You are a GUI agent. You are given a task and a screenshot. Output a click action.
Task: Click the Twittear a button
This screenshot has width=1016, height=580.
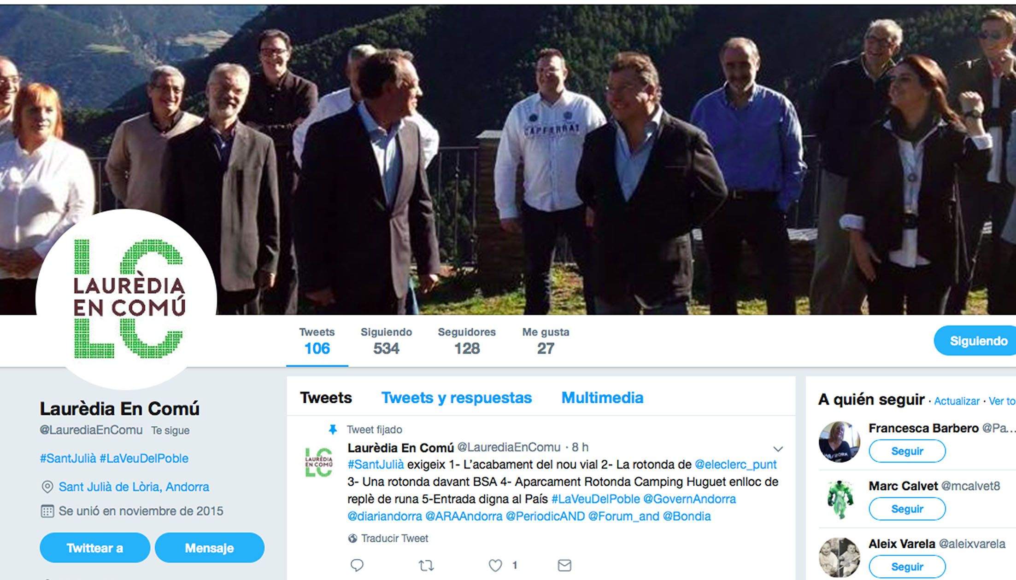click(95, 548)
